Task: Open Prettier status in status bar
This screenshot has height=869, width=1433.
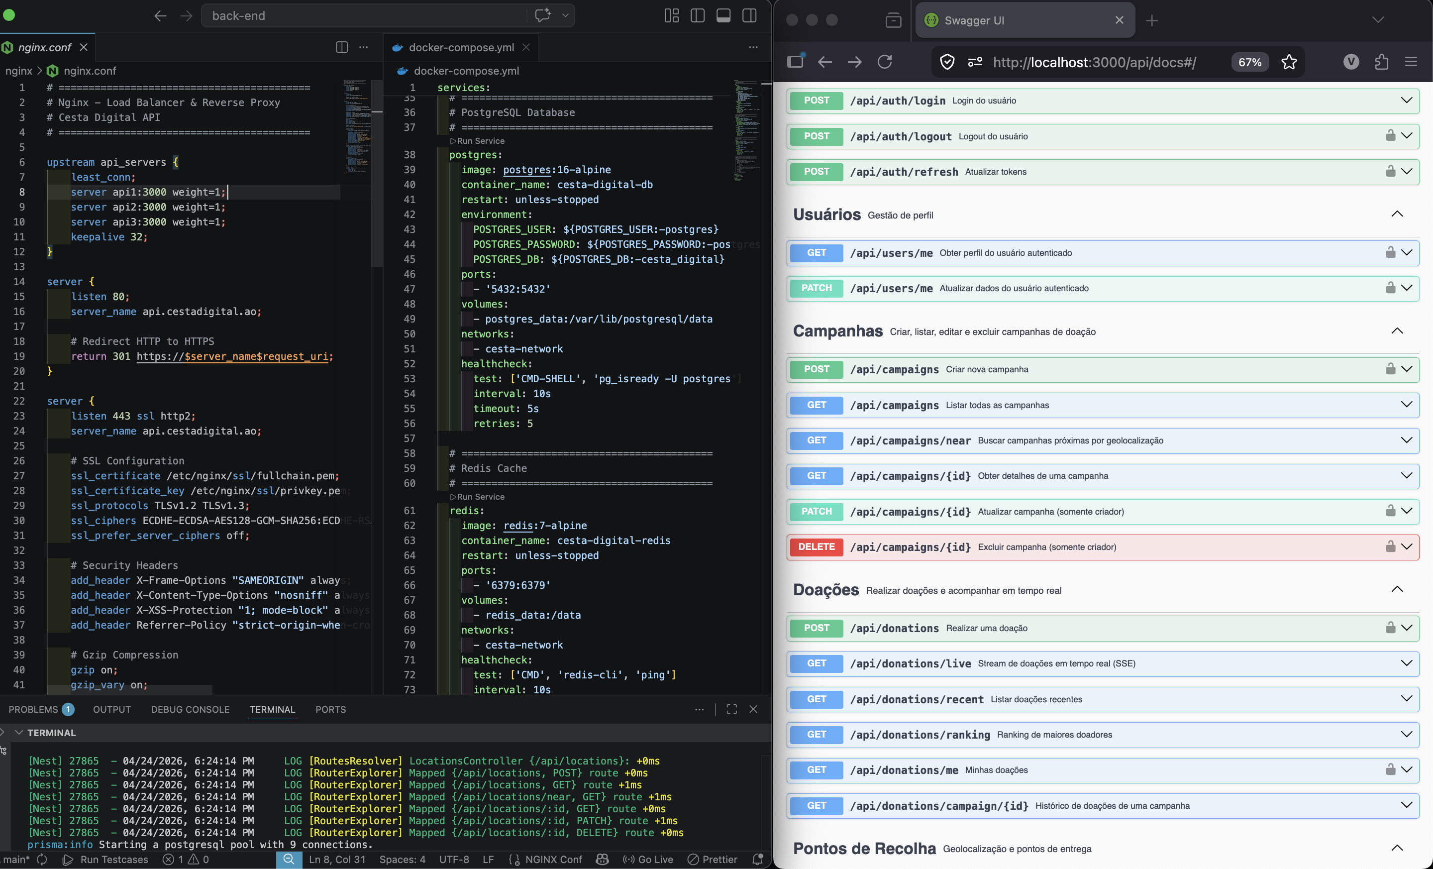Action: tap(712, 859)
